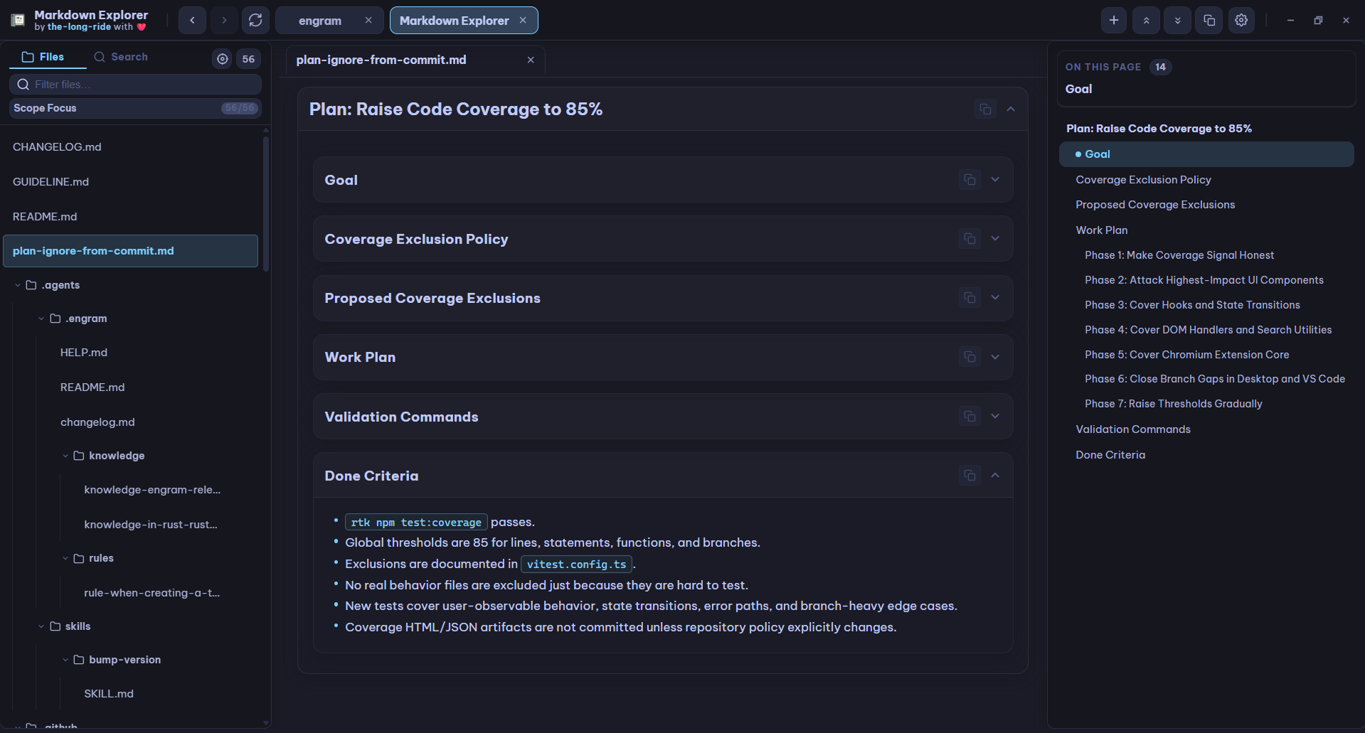Close the Markdown Explorer workspace tab
1365x733 pixels.
tap(523, 21)
